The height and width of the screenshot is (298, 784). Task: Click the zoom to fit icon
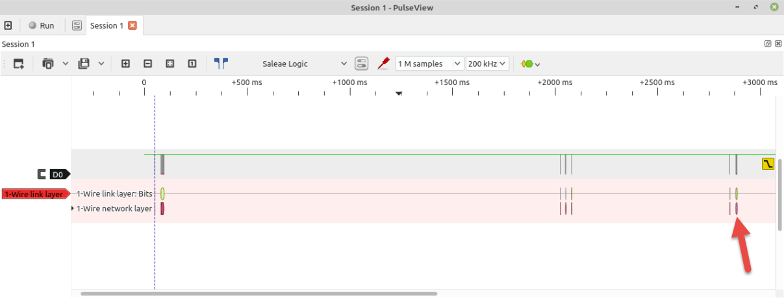[170, 64]
